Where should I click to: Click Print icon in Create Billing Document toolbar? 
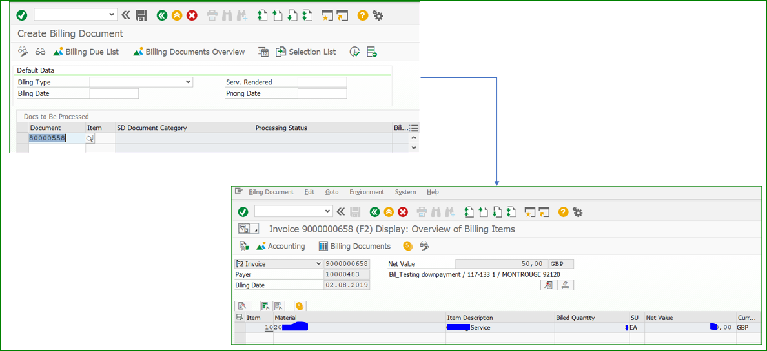(x=212, y=15)
